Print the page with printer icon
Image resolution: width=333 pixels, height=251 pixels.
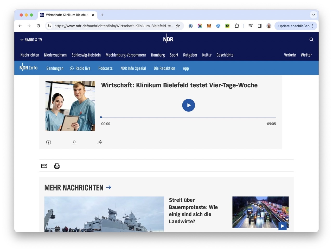pos(57,166)
